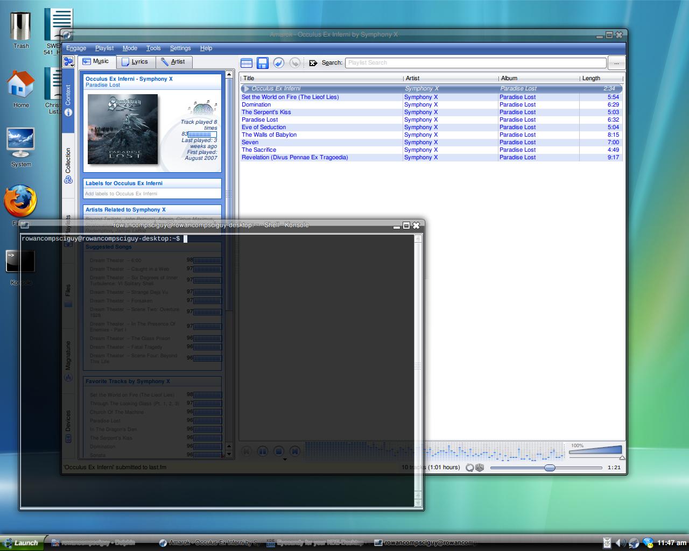Screen dimensions: 689x551
Task: Open the Mode menu in Amarok
Action: point(130,48)
